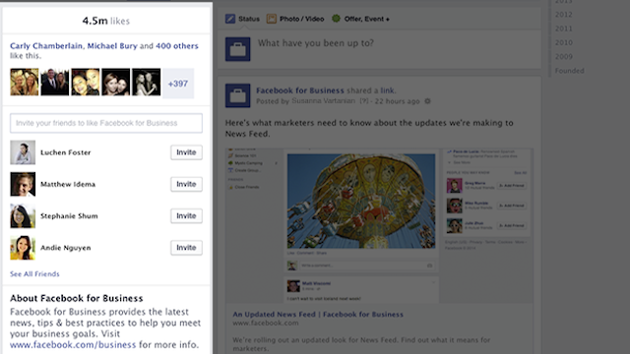Open the carousel photo in the shared post
Viewport: 630px width, 354px height.
(361, 201)
